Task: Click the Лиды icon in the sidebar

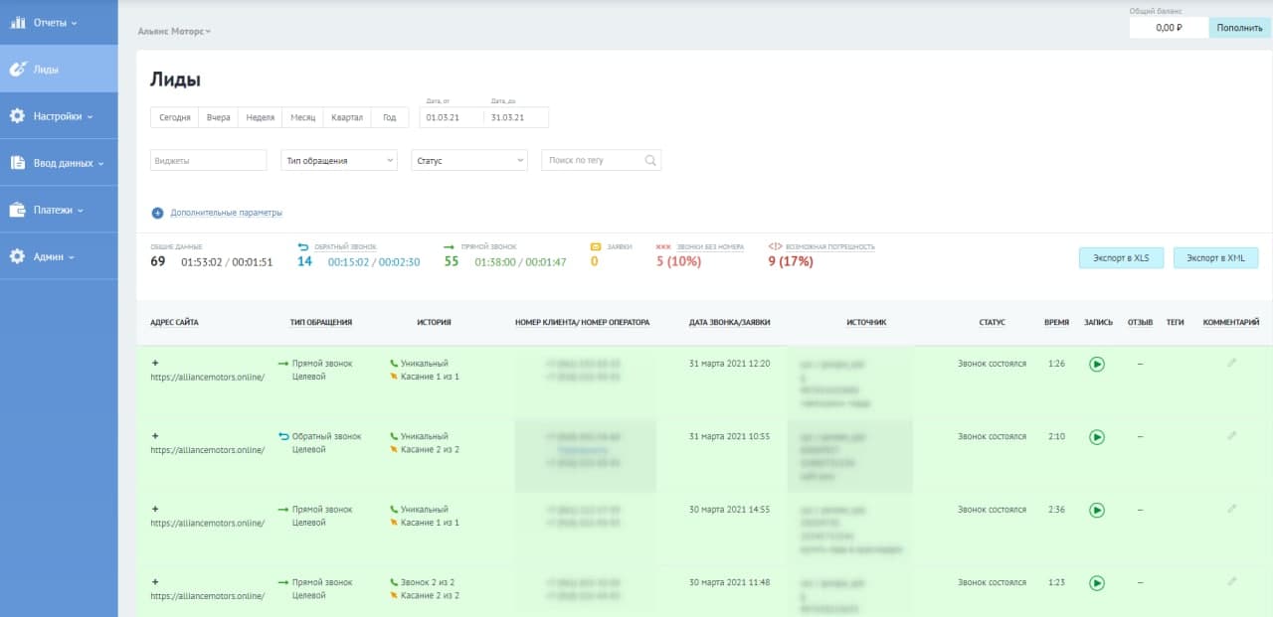Action: (17, 70)
